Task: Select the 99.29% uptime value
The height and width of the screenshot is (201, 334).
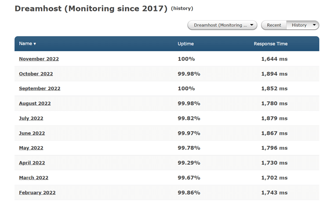Action: (x=189, y=163)
